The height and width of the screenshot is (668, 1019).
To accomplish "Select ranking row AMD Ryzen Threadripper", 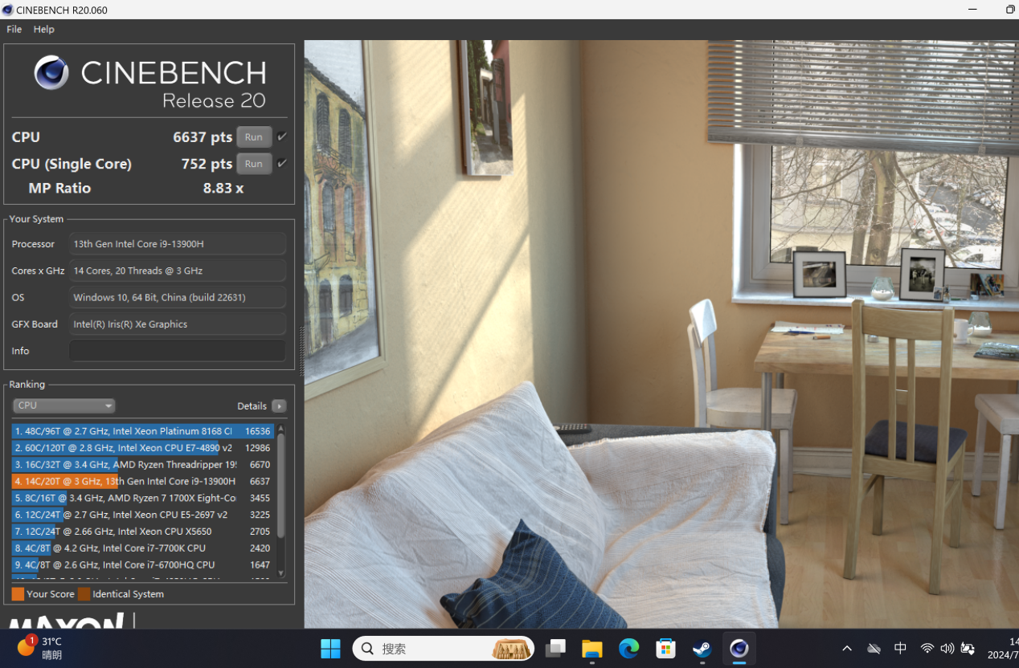I will pos(143,465).
